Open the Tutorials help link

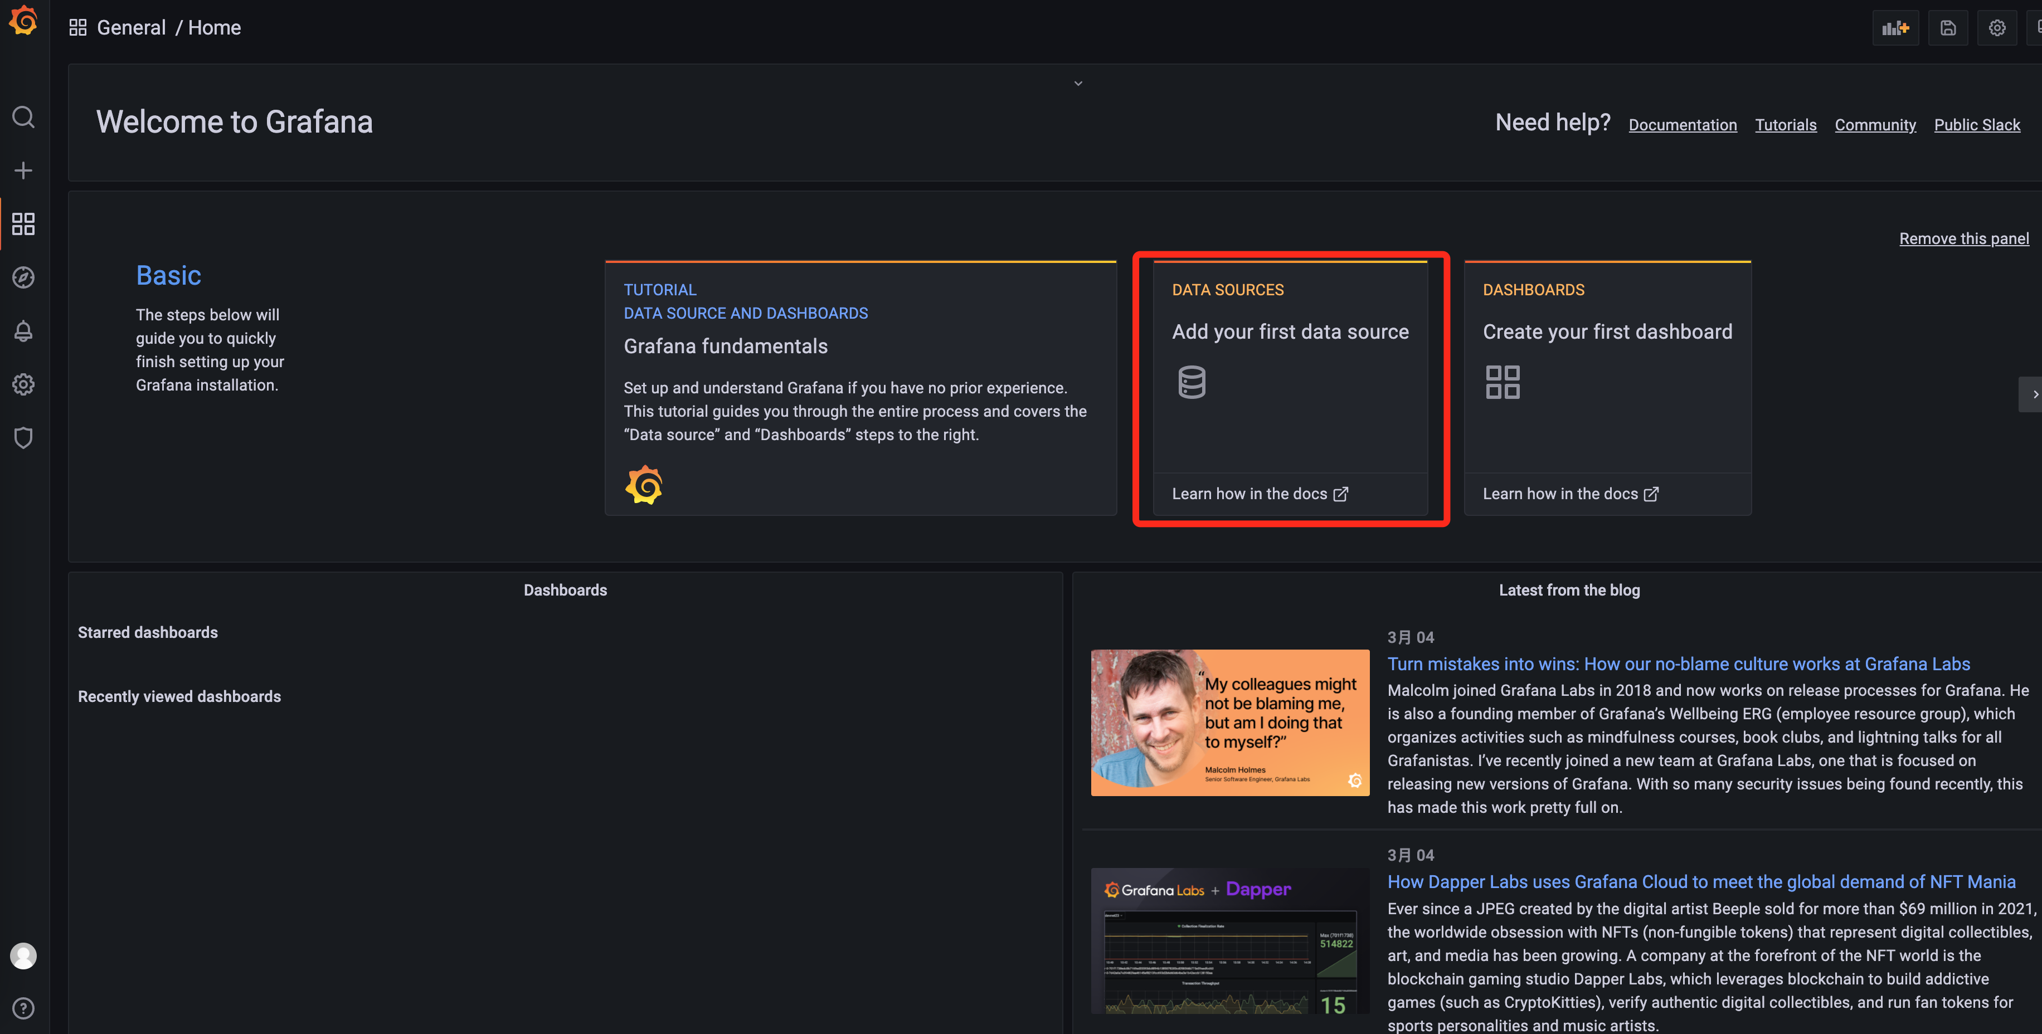pyautogui.click(x=1785, y=125)
